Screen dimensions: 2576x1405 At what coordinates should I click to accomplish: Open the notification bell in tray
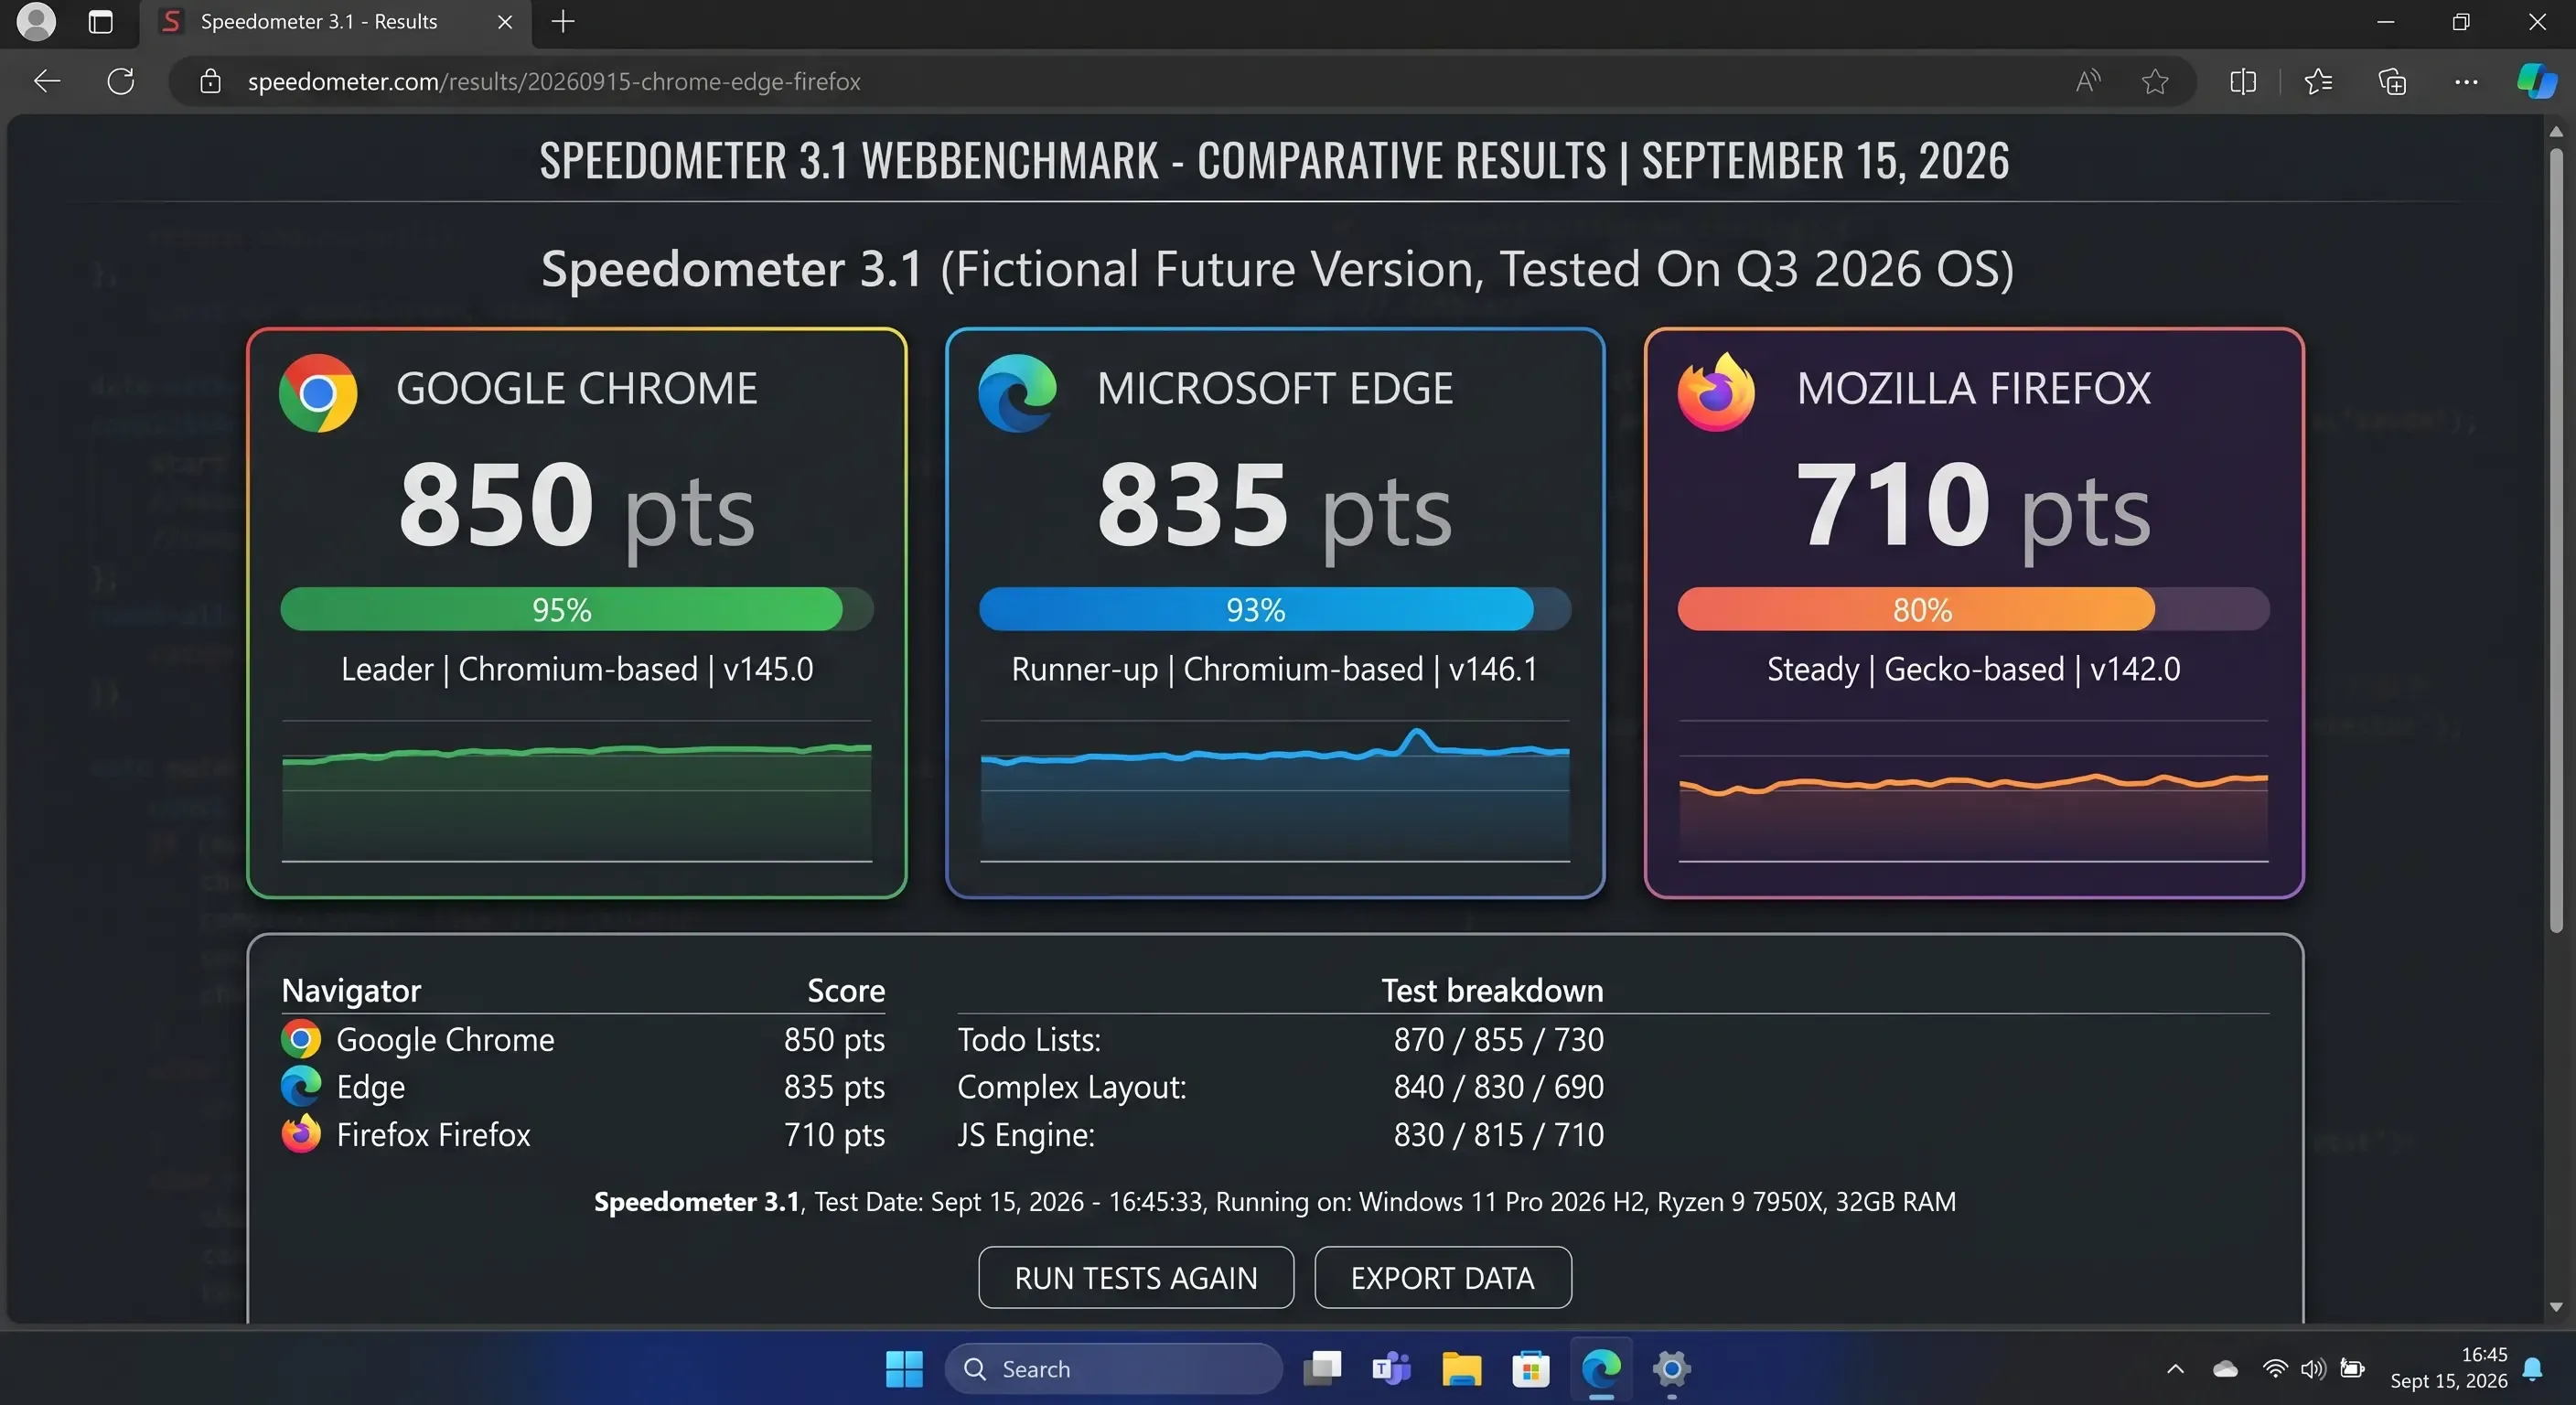click(x=2532, y=1369)
